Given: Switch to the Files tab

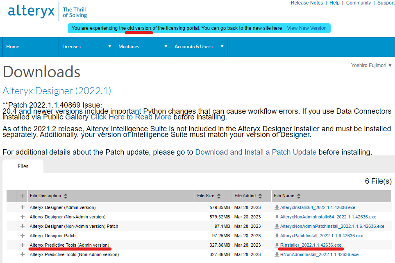Looking at the screenshot, I should [x=23, y=166].
